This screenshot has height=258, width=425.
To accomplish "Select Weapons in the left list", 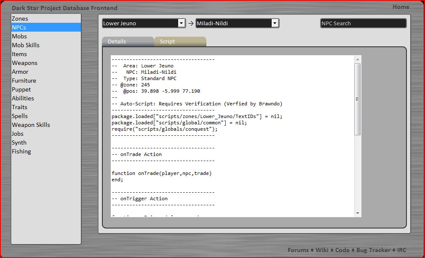I will (24, 63).
